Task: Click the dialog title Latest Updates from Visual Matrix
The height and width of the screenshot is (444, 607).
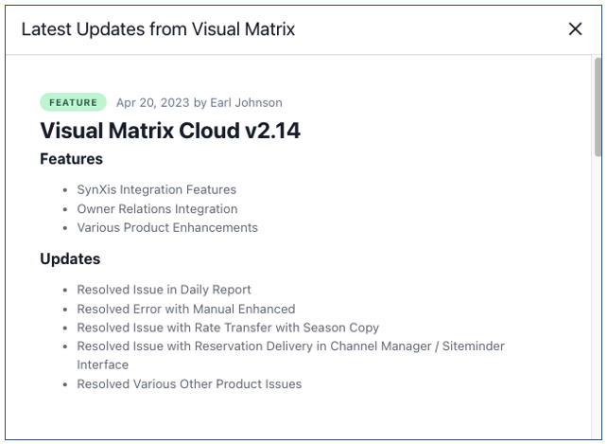Action: [158, 29]
